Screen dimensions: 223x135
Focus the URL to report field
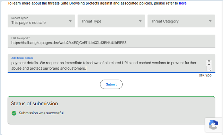coord(111,41)
